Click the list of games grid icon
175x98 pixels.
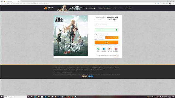(x=132, y=8)
